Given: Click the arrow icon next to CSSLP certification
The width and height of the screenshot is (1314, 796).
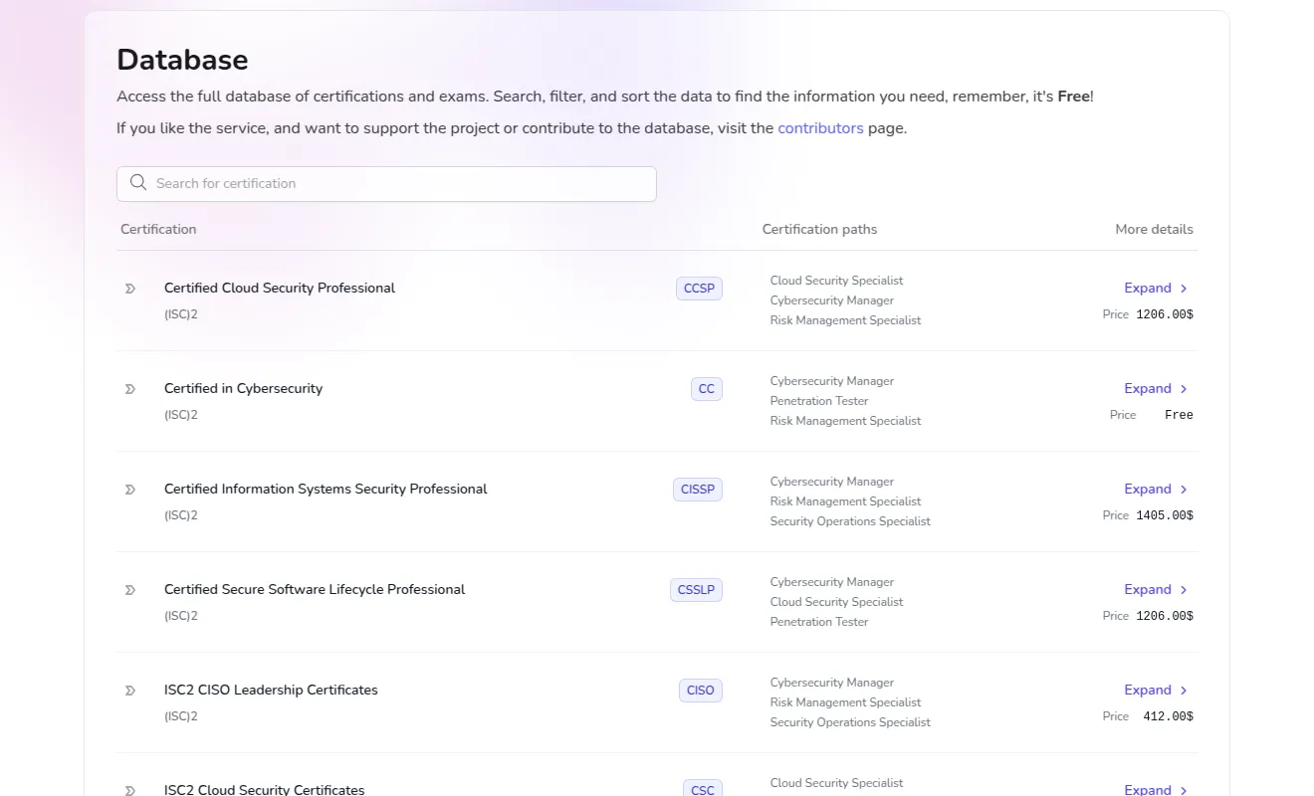Looking at the screenshot, I should [129, 589].
